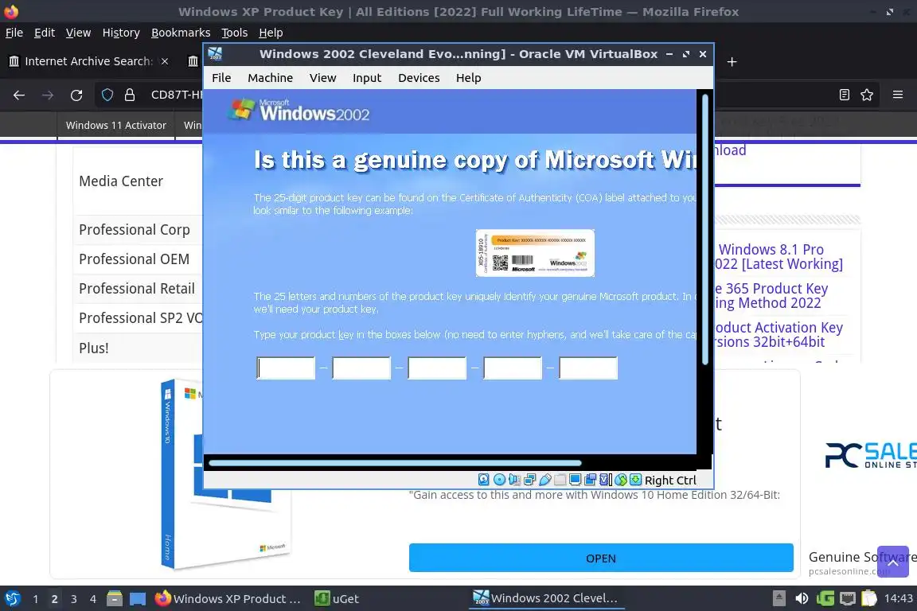Select the Professional Retail table row

point(138,288)
